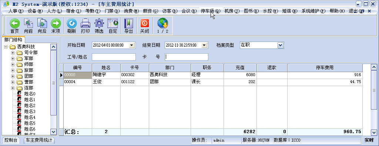Select the row for 王俊

(211, 82)
